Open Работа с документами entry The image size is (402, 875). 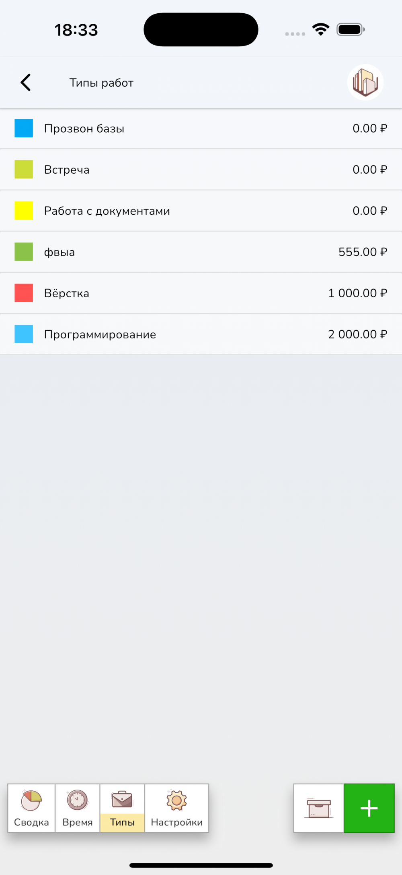(x=107, y=211)
